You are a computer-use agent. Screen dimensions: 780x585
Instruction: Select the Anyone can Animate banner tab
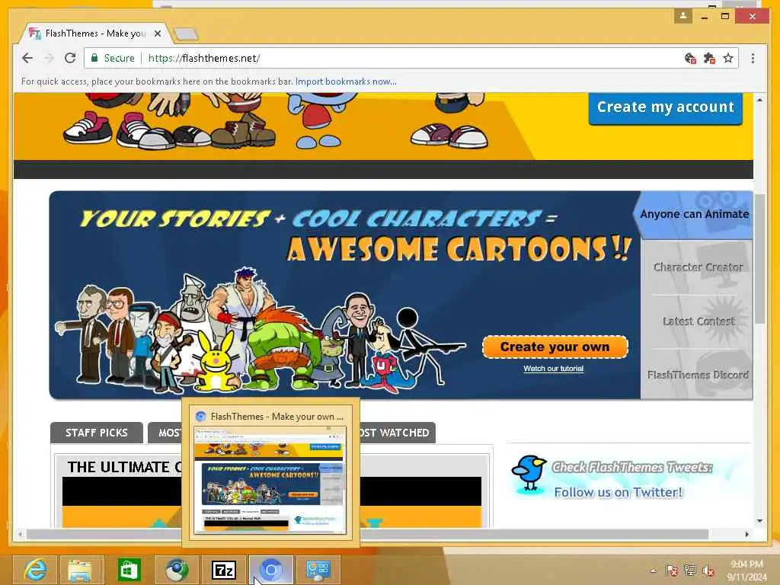coord(694,214)
